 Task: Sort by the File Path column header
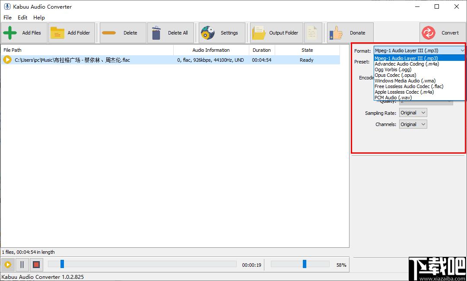click(87, 50)
